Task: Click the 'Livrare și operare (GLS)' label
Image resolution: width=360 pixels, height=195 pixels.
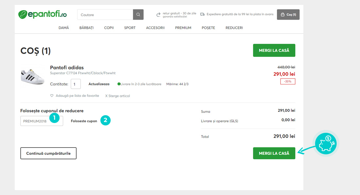Action: click(220, 121)
